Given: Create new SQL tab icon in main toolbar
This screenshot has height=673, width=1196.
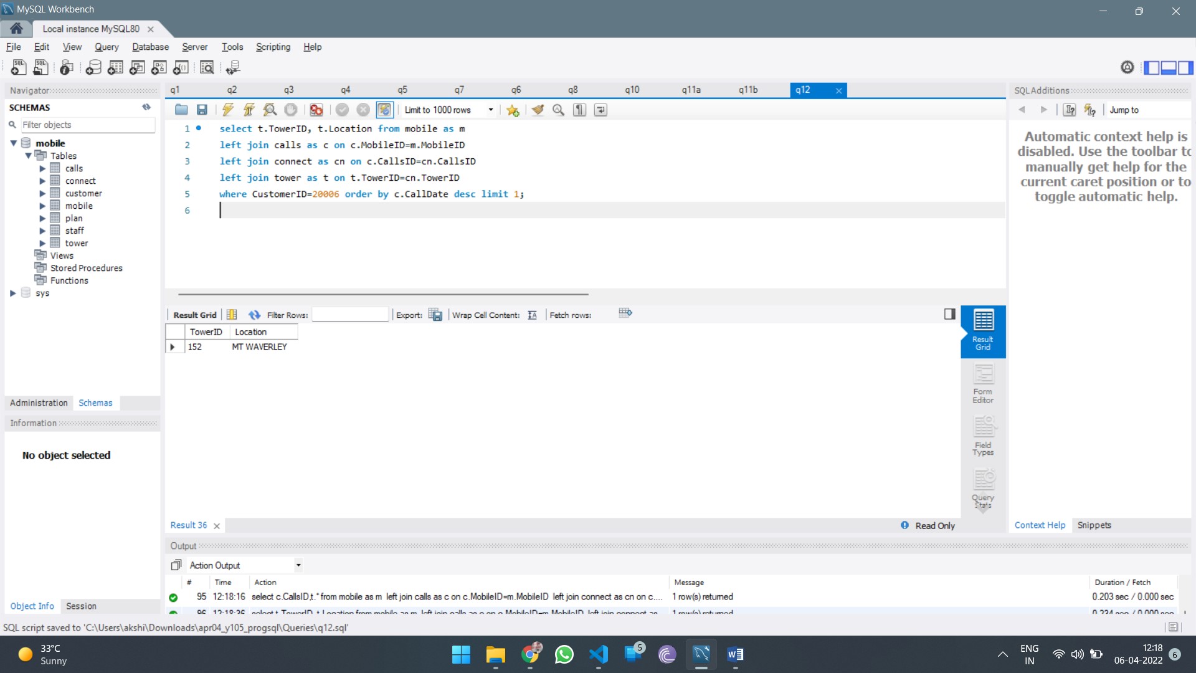Looking at the screenshot, I should click(19, 67).
